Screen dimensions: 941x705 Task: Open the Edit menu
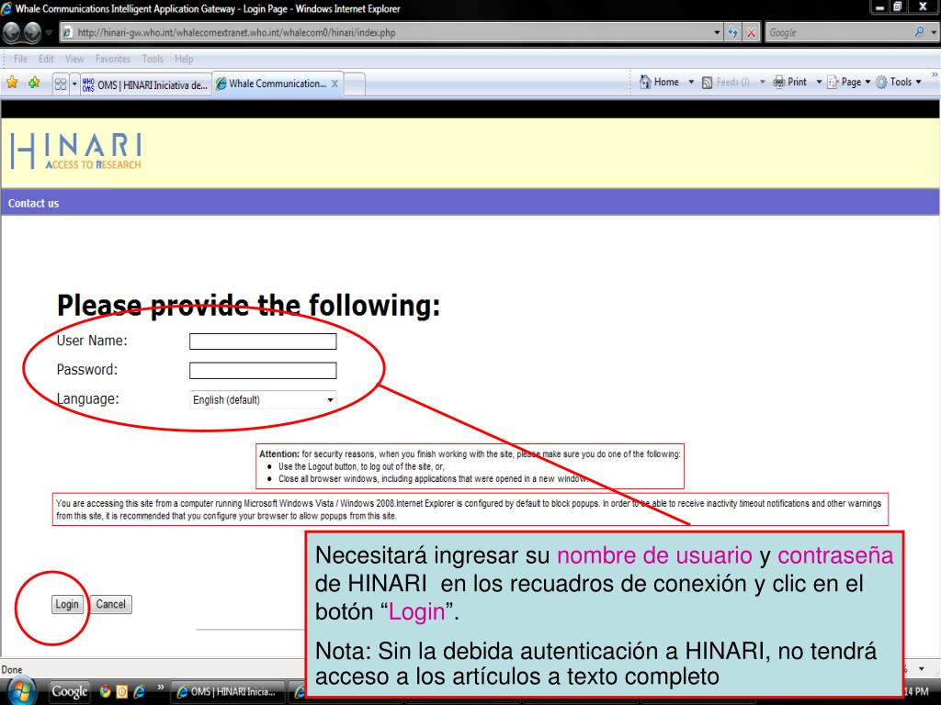[x=46, y=59]
